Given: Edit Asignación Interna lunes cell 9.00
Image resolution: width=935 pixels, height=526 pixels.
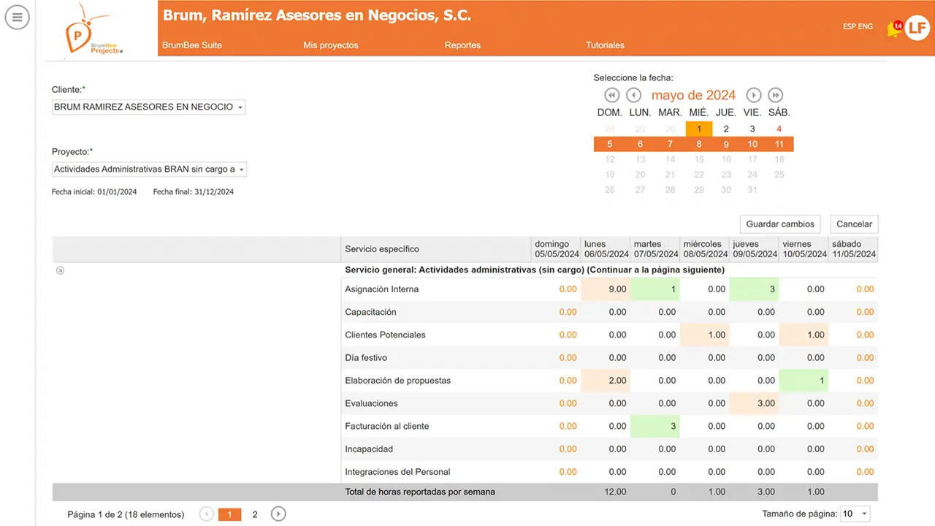Looking at the screenshot, I should point(606,289).
